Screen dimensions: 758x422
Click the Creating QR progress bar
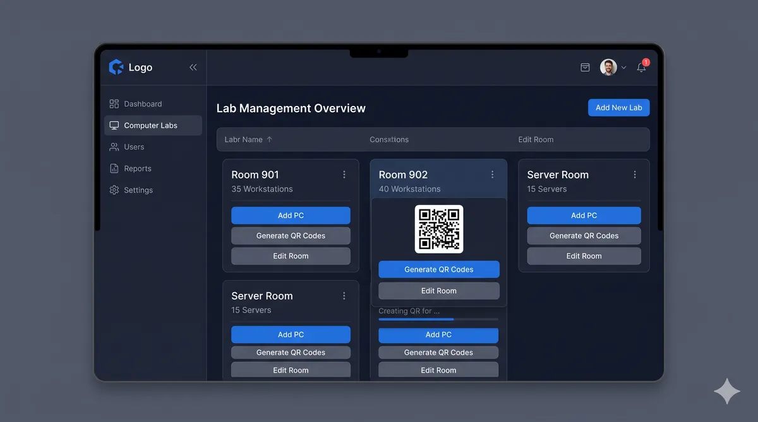(x=438, y=319)
